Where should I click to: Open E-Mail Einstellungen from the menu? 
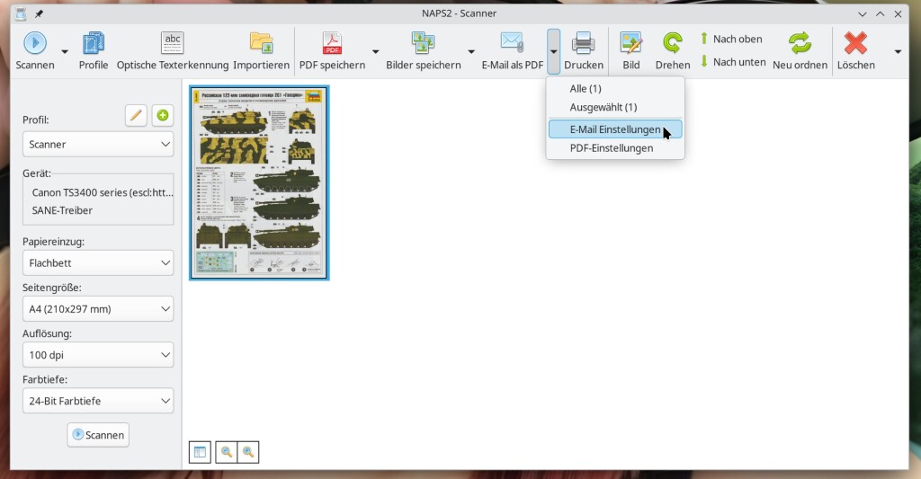[615, 129]
